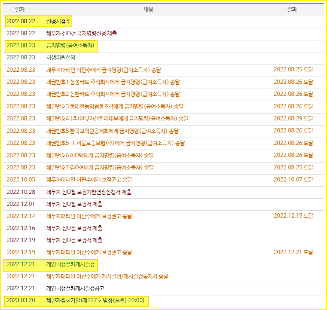Click result 2022.08.29 도달
This screenshot has width=327, height=310.
(x=293, y=119)
